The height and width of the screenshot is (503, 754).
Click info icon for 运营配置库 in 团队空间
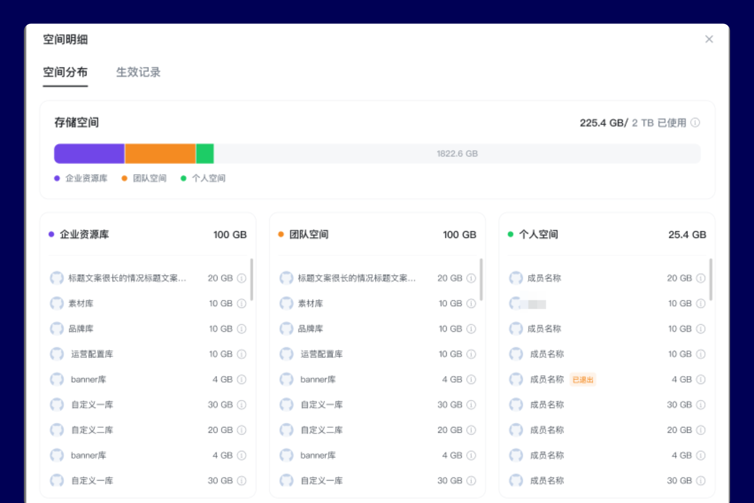(x=471, y=354)
